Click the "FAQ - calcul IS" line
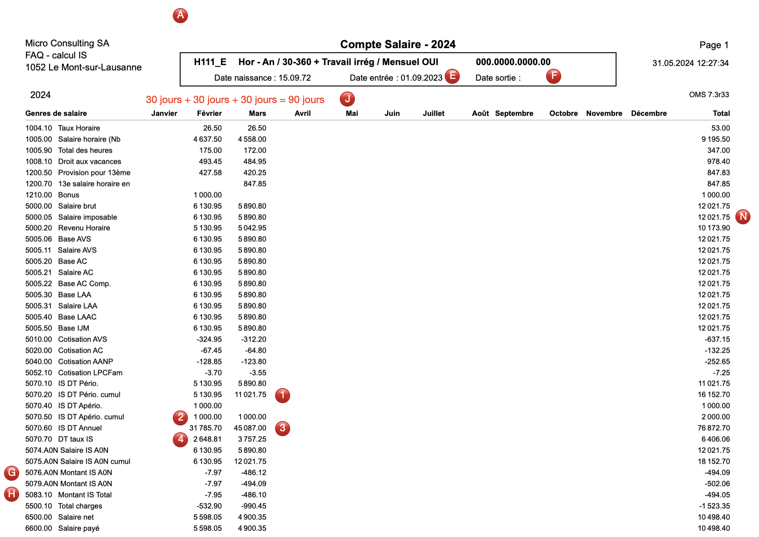 tap(56, 55)
